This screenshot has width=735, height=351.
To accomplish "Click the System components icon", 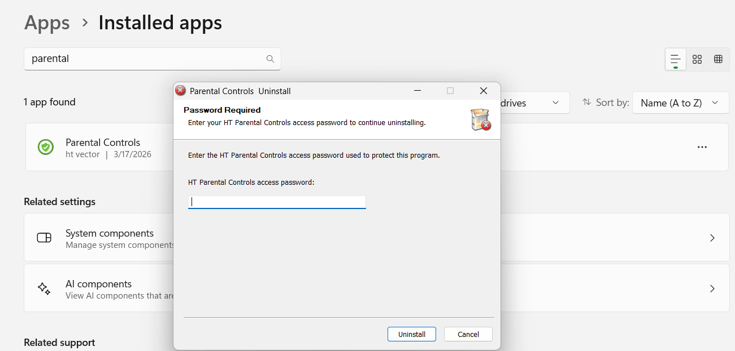I will pos(44,237).
